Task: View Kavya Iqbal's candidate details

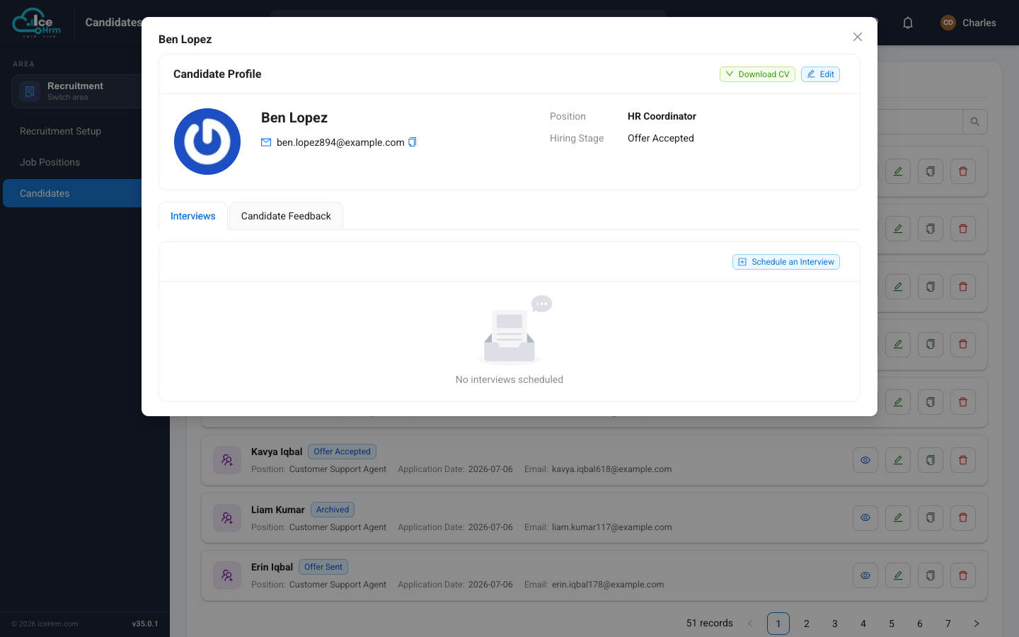Action: pos(865,460)
